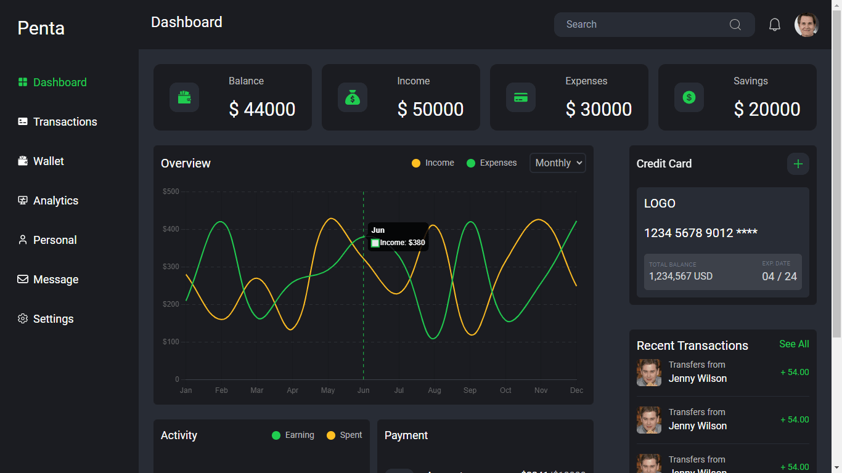Add a credit card with plus button
Image resolution: width=842 pixels, height=473 pixels.
tap(798, 164)
